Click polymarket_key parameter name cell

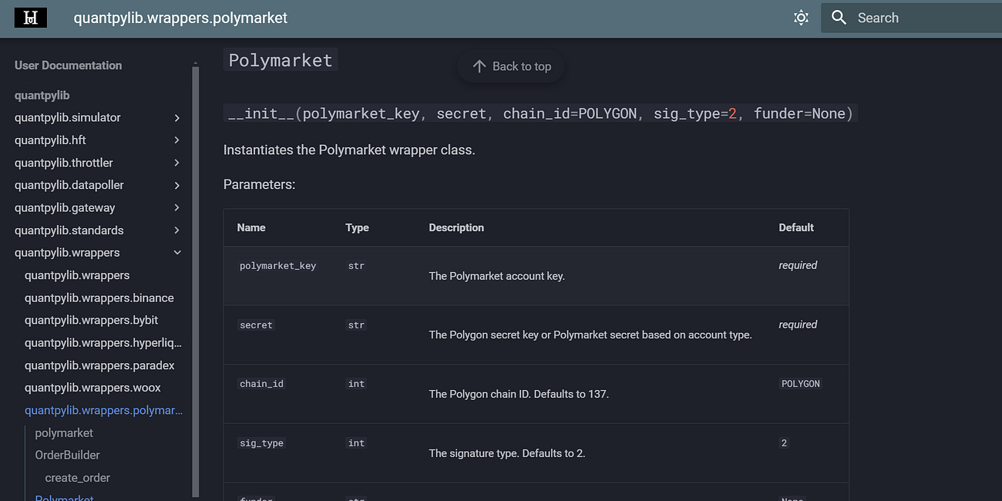pyautogui.click(x=277, y=266)
